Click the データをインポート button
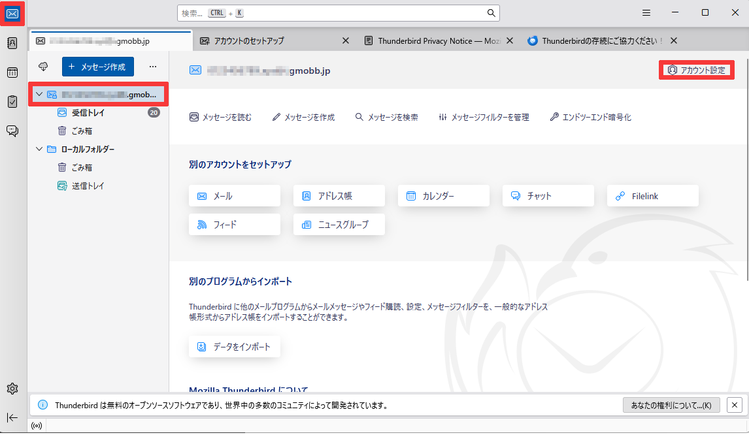The width and height of the screenshot is (749, 435). 234,346
